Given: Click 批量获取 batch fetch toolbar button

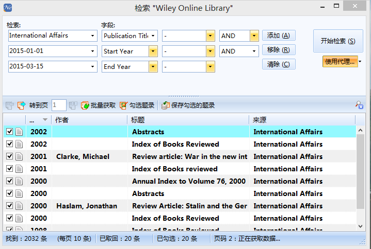Looking at the screenshot, I should point(98,105).
